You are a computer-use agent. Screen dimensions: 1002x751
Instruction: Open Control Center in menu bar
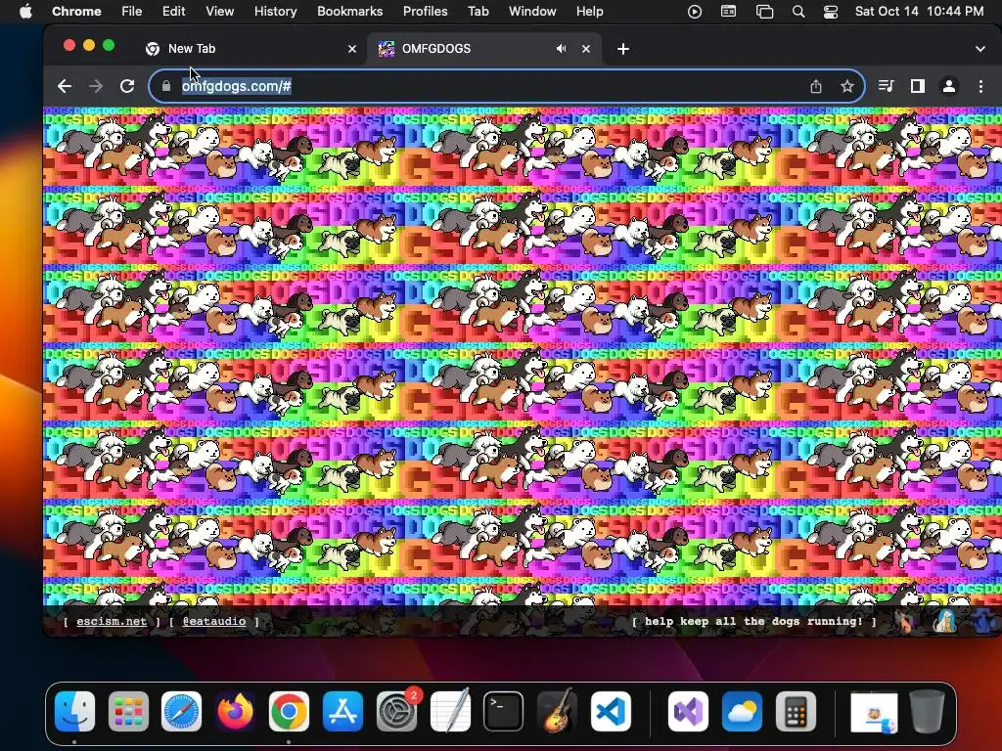831,12
